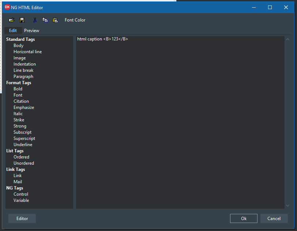Screen dimensions: 297x231
Task: Confirm with the Ok button
Action: coord(244,219)
